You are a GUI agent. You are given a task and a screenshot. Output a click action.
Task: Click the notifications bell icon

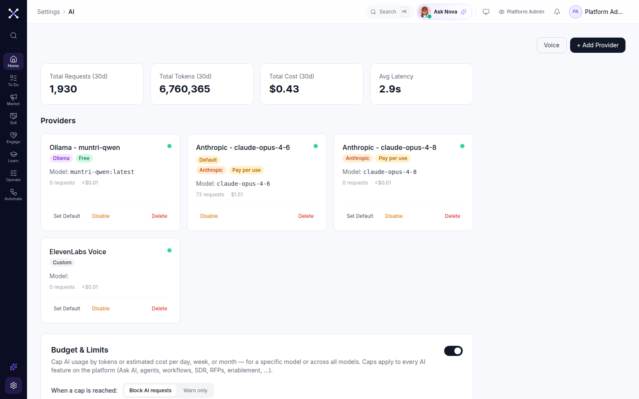pyautogui.click(x=557, y=12)
